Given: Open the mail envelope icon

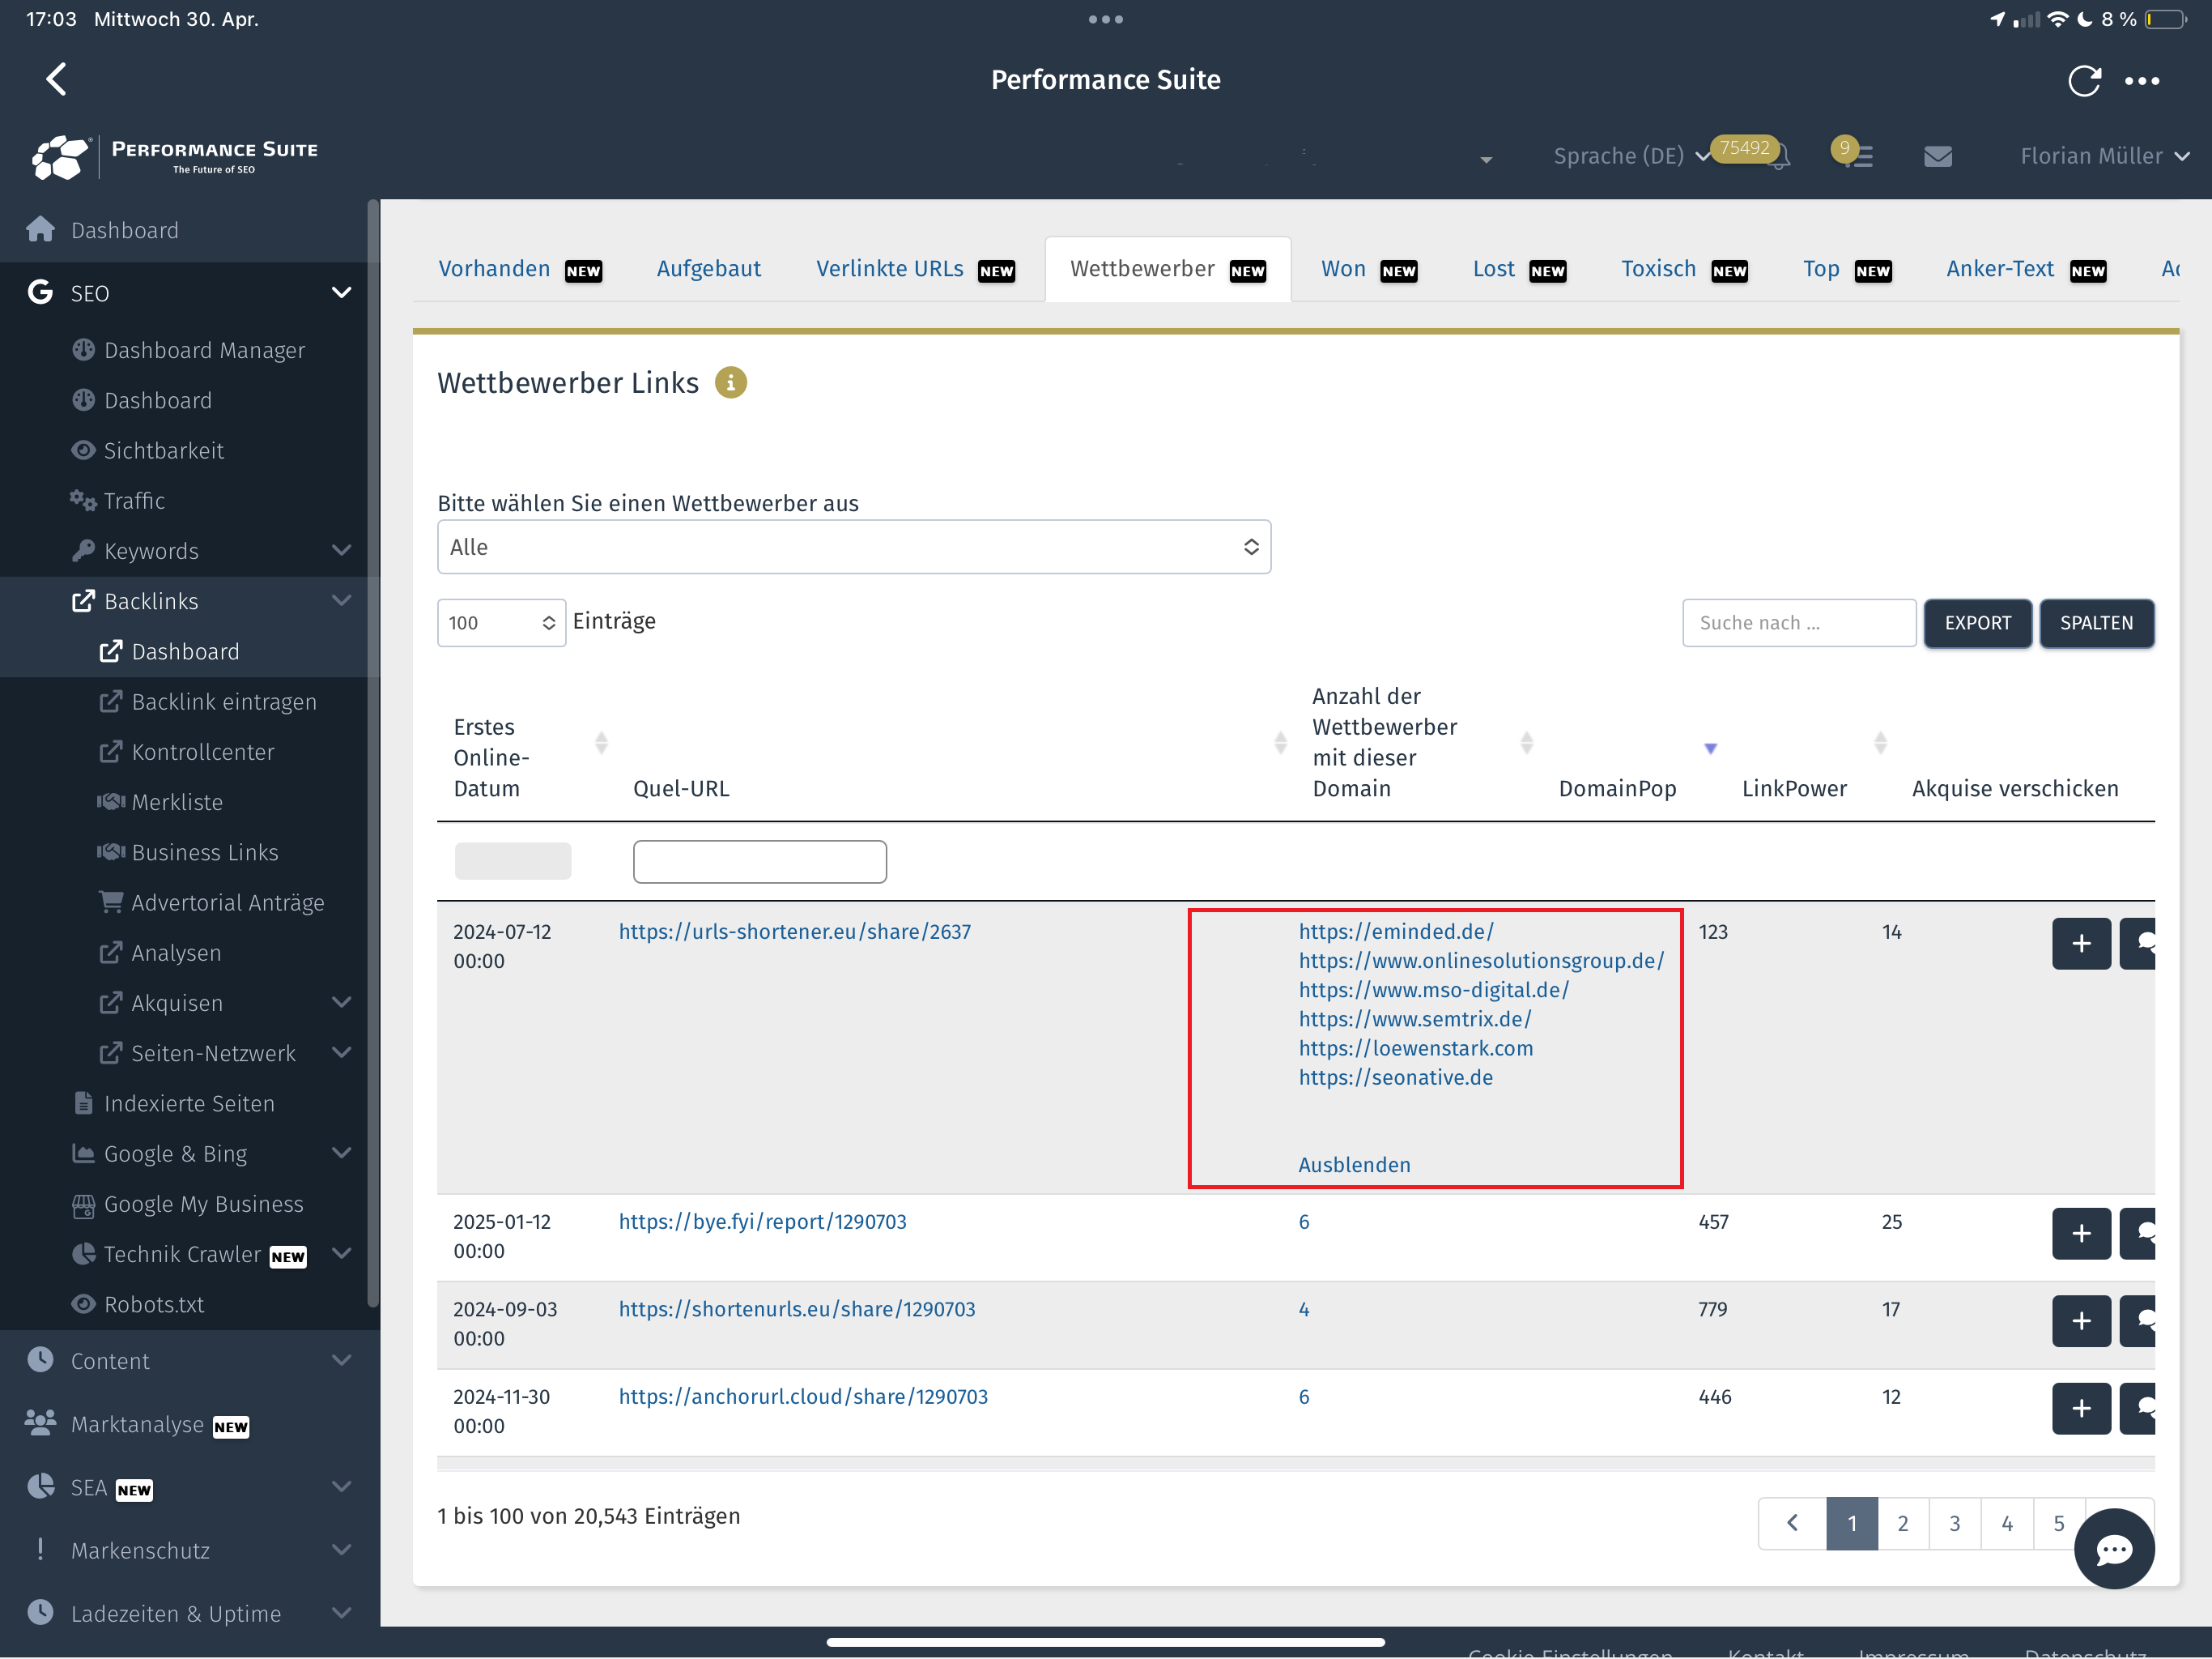Looking at the screenshot, I should pyautogui.click(x=1938, y=156).
